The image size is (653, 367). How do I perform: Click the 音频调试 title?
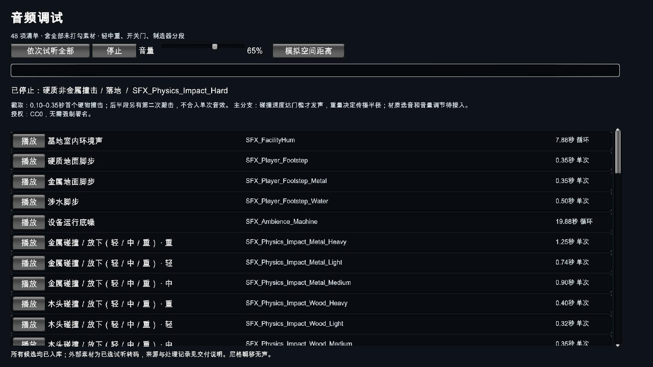tap(37, 18)
